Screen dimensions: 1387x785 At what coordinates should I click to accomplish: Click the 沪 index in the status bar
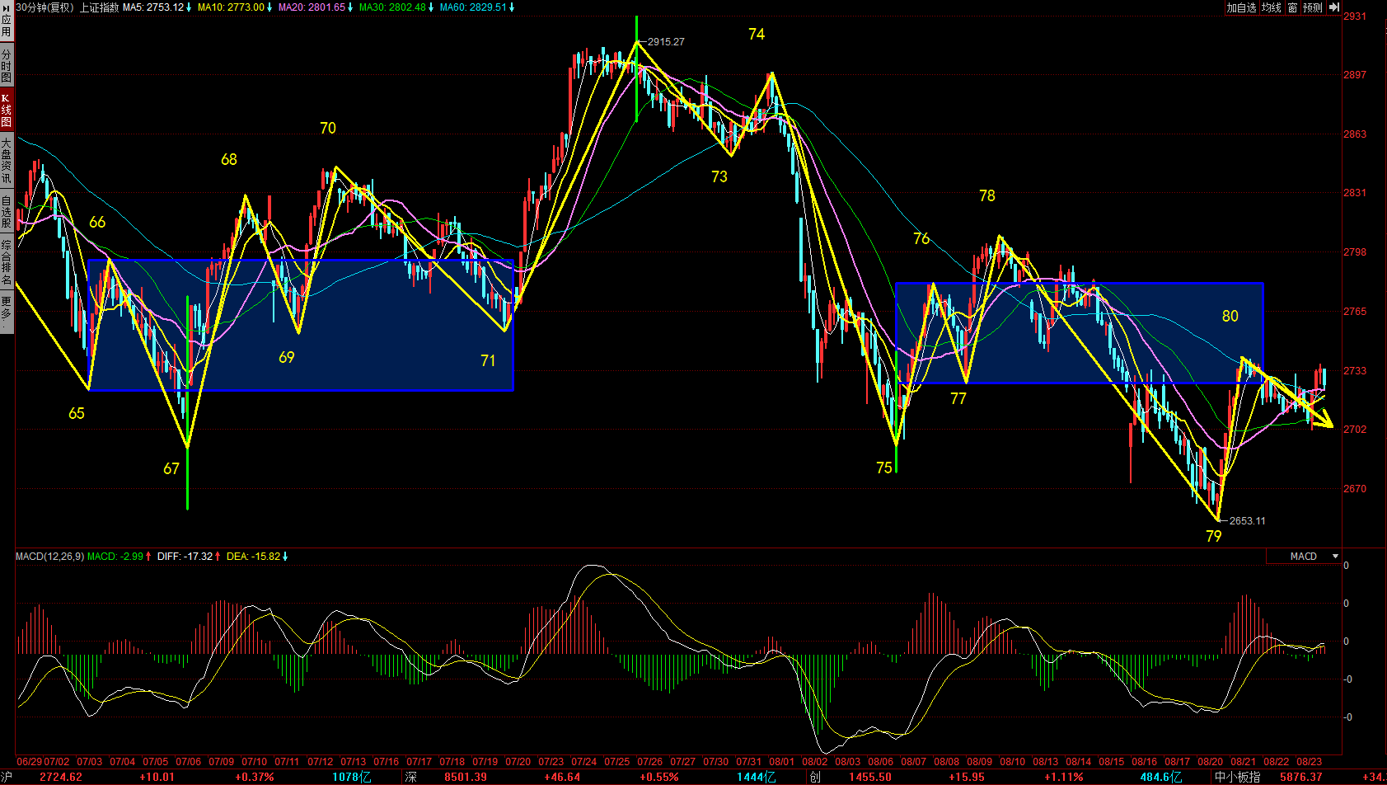pos(7,777)
